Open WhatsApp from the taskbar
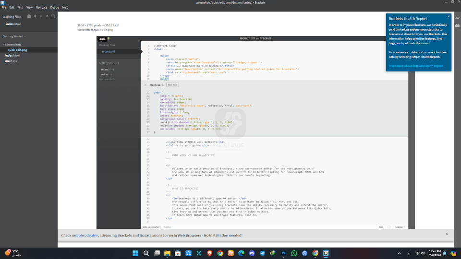 [294, 253]
